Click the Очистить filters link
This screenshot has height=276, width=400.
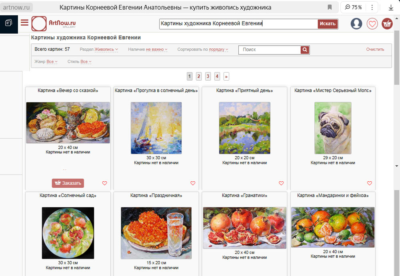pyautogui.click(x=375, y=50)
